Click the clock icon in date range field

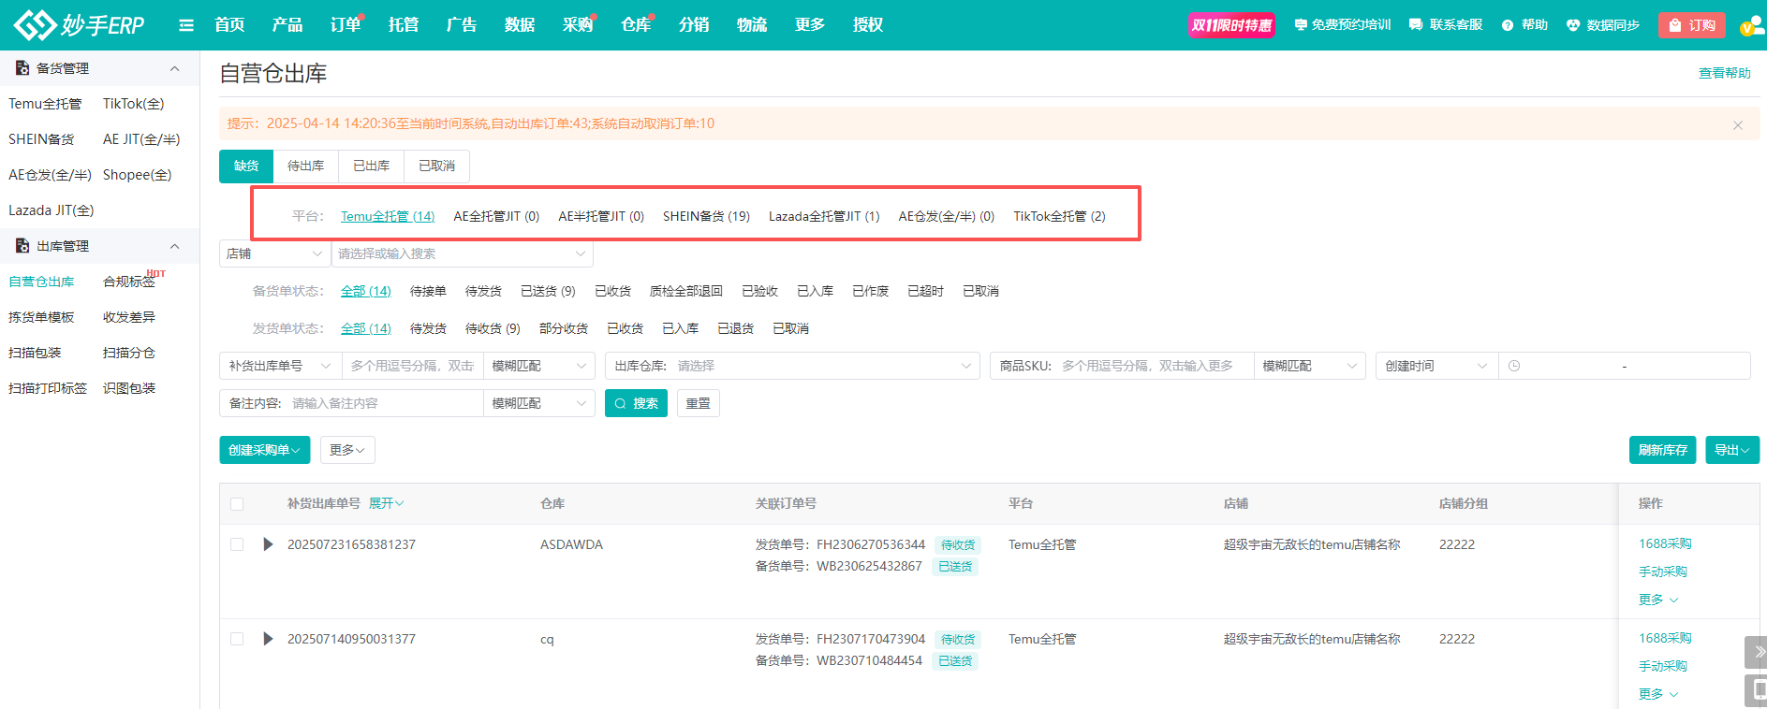coord(1514,366)
